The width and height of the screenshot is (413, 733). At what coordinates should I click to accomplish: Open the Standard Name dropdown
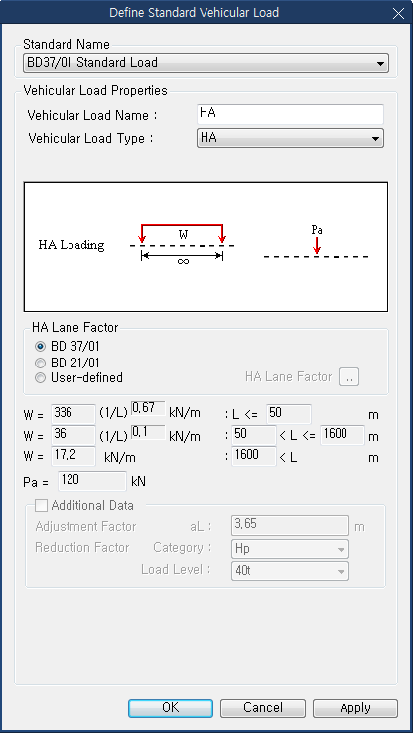(x=206, y=63)
